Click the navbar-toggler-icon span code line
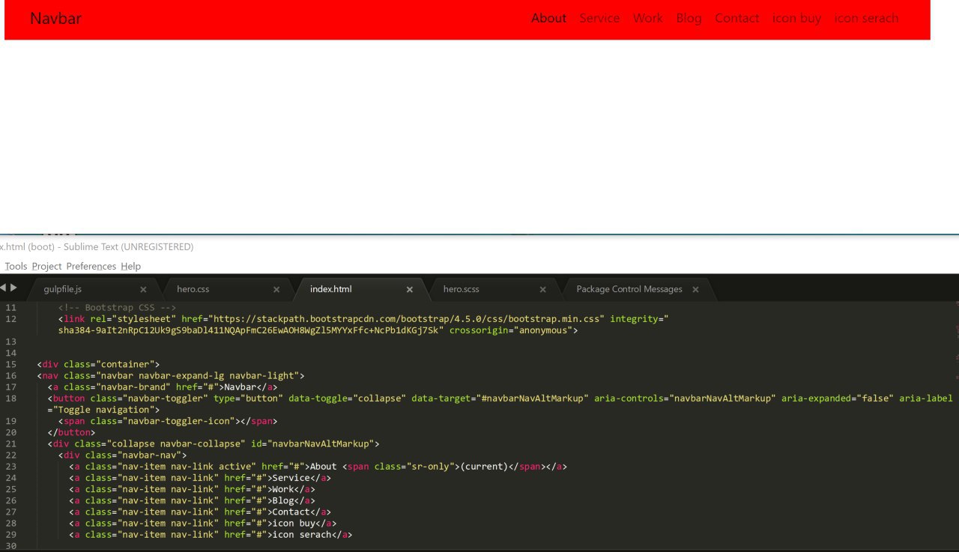This screenshot has height=552, width=959. click(x=168, y=422)
